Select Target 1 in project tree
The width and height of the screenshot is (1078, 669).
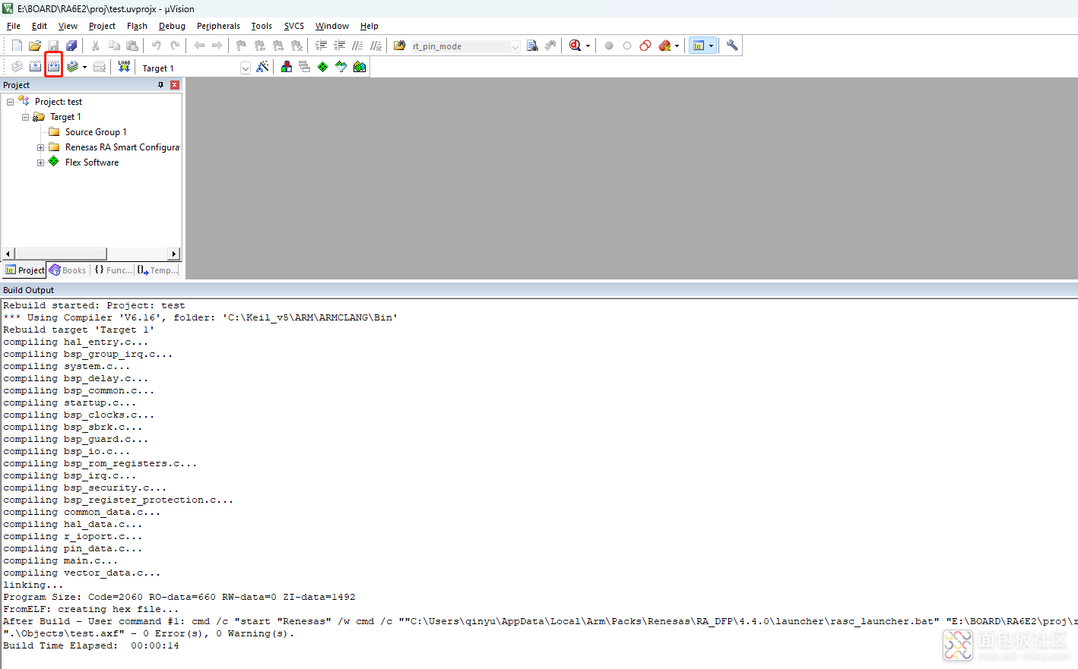(65, 117)
